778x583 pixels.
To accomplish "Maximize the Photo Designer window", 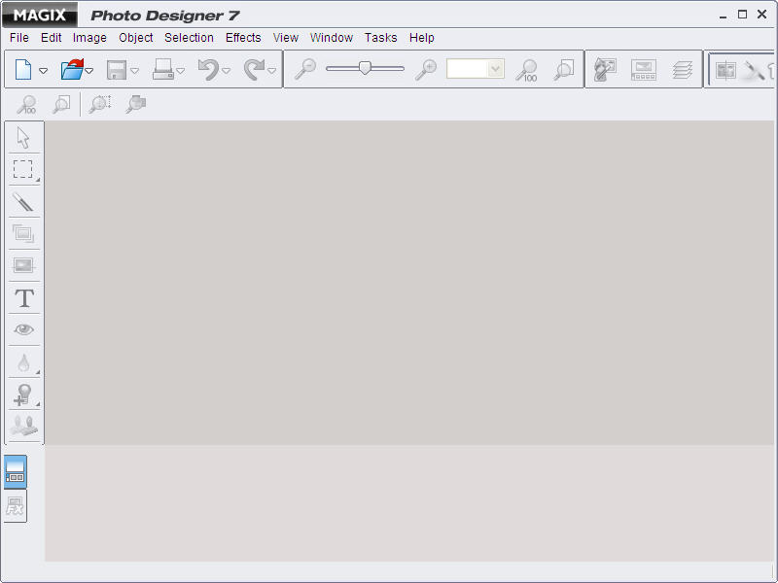I will pyautogui.click(x=742, y=15).
